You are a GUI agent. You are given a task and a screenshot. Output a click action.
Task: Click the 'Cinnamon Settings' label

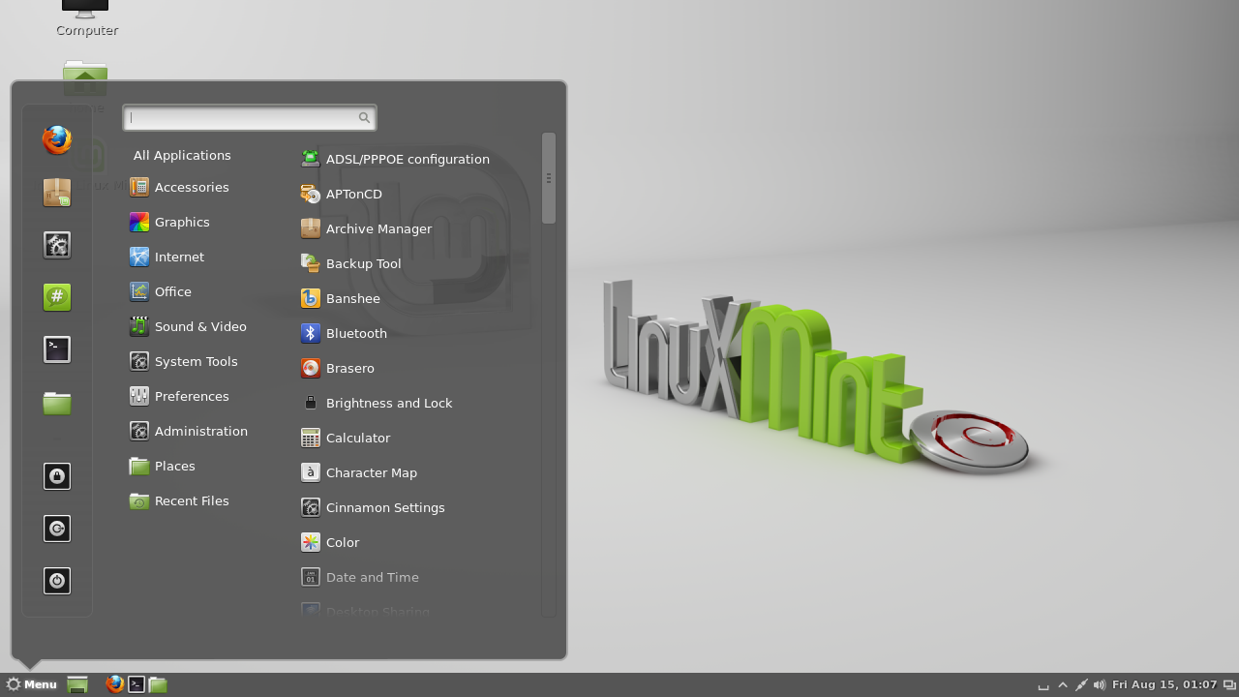tap(385, 507)
